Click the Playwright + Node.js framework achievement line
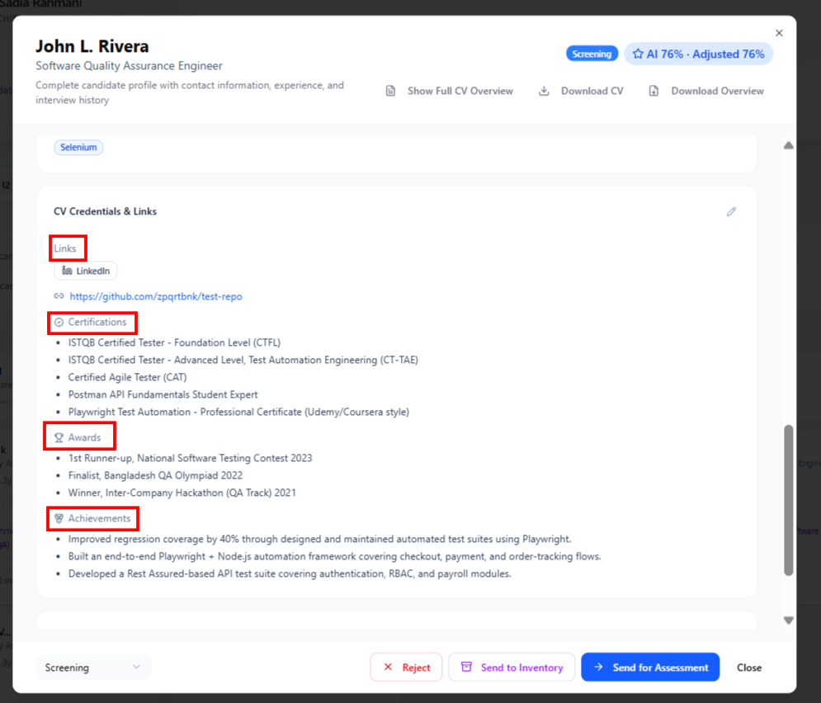This screenshot has width=821, height=703. (x=334, y=556)
